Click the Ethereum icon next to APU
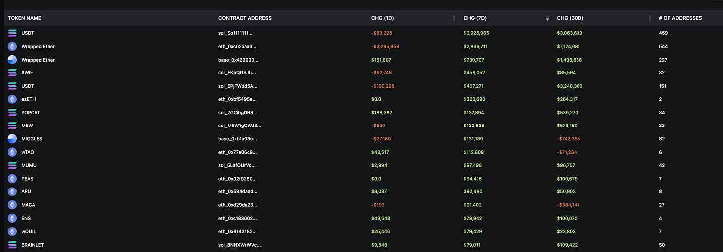723x252 pixels. pyautogui.click(x=12, y=191)
